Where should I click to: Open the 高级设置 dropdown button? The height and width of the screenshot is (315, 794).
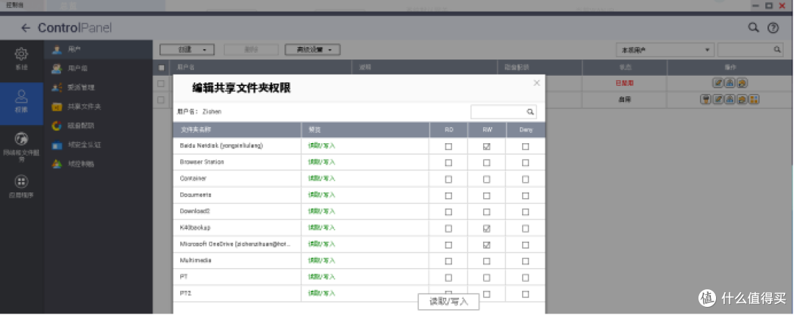click(312, 49)
